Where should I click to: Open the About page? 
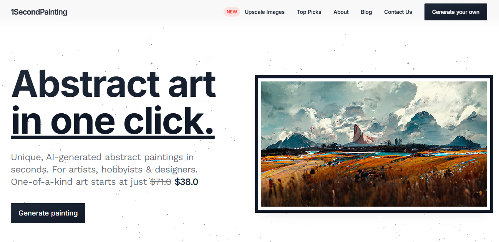(x=341, y=12)
